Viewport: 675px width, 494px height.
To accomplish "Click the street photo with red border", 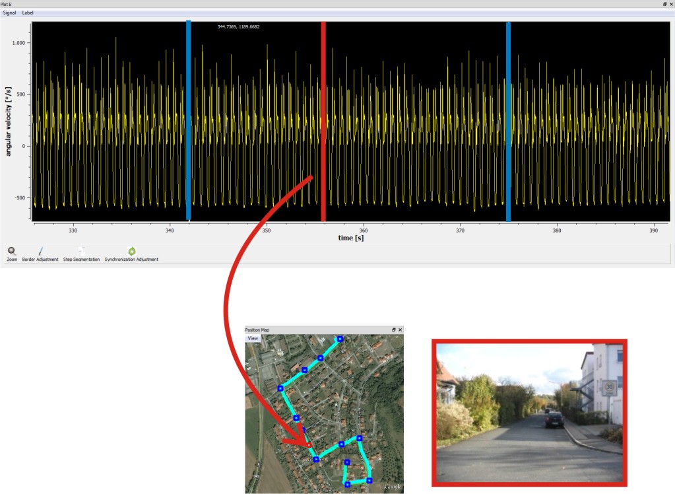I will click(529, 413).
